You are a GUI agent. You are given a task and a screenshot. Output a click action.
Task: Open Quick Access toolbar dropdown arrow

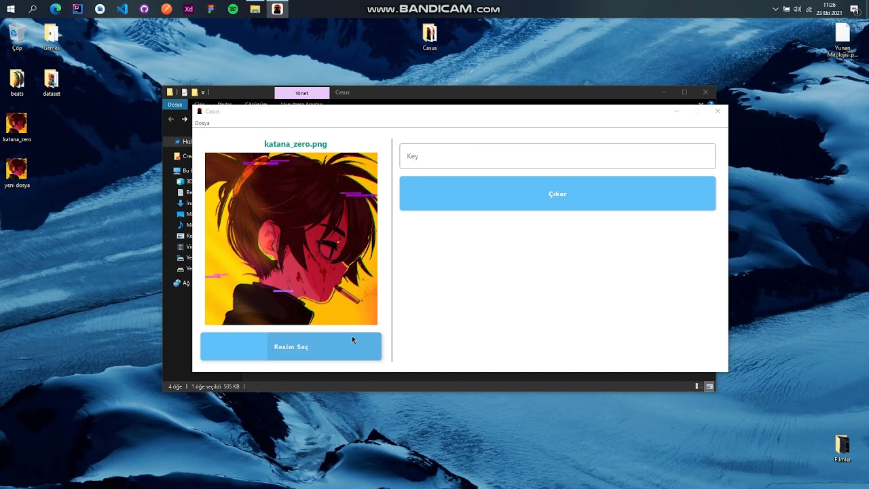(203, 92)
